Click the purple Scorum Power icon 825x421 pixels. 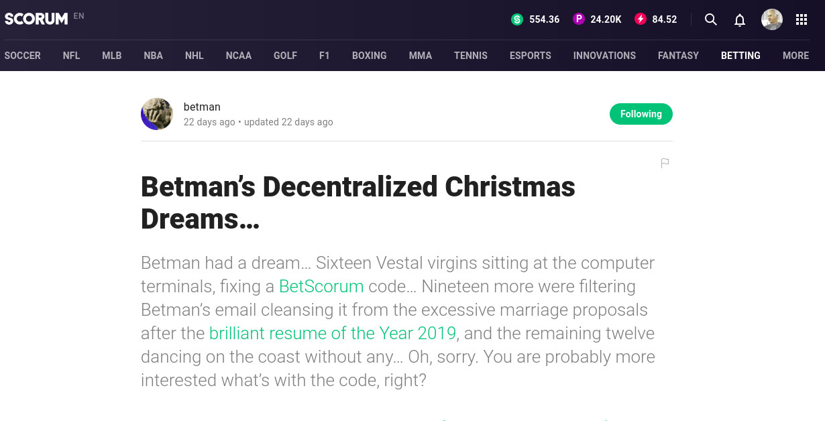(x=578, y=19)
